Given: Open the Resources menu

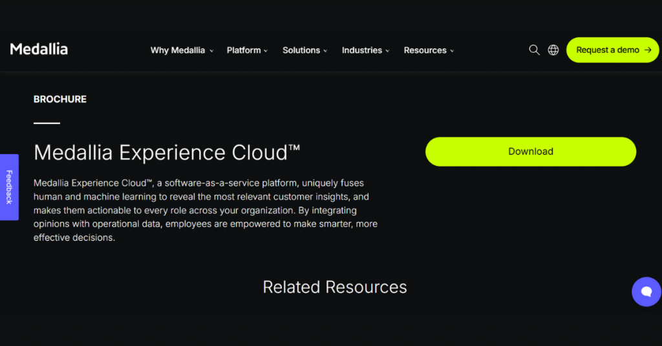Looking at the screenshot, I should [429, 50].
